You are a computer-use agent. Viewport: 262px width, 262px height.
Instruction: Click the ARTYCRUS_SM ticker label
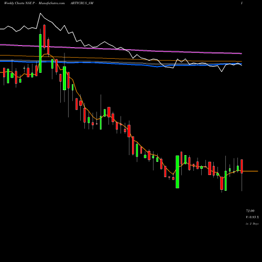point(82,3)
